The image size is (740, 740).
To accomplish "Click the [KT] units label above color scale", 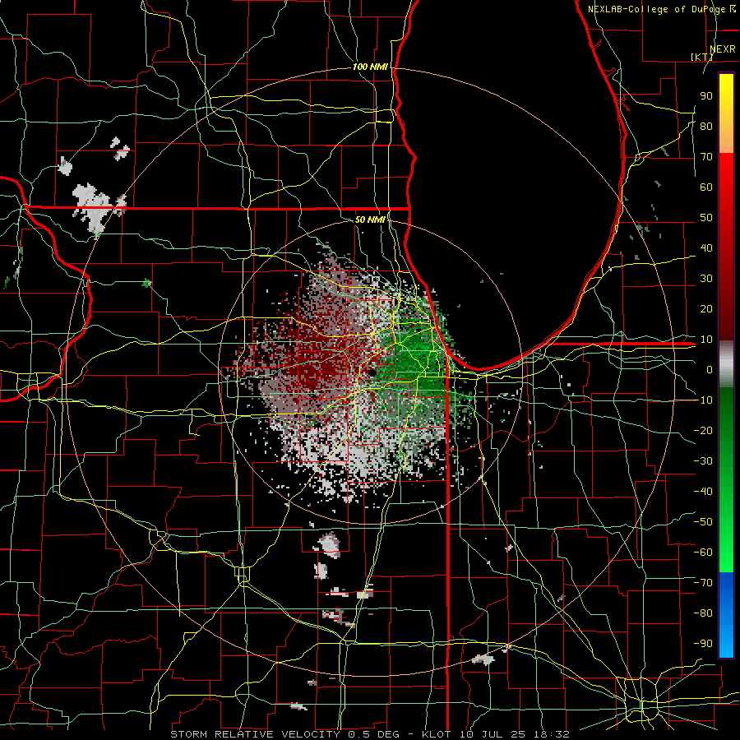I will click(x=701, y=57).
